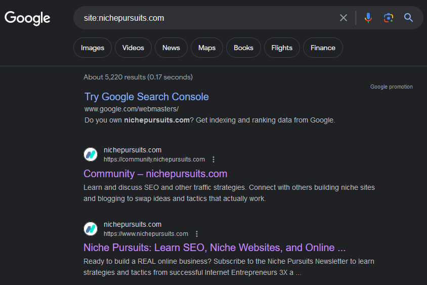This screenshot has width=427, height=285.
Task: Open Niche Pursuits: Learn SEO result title
Action: tap(215, 248)
